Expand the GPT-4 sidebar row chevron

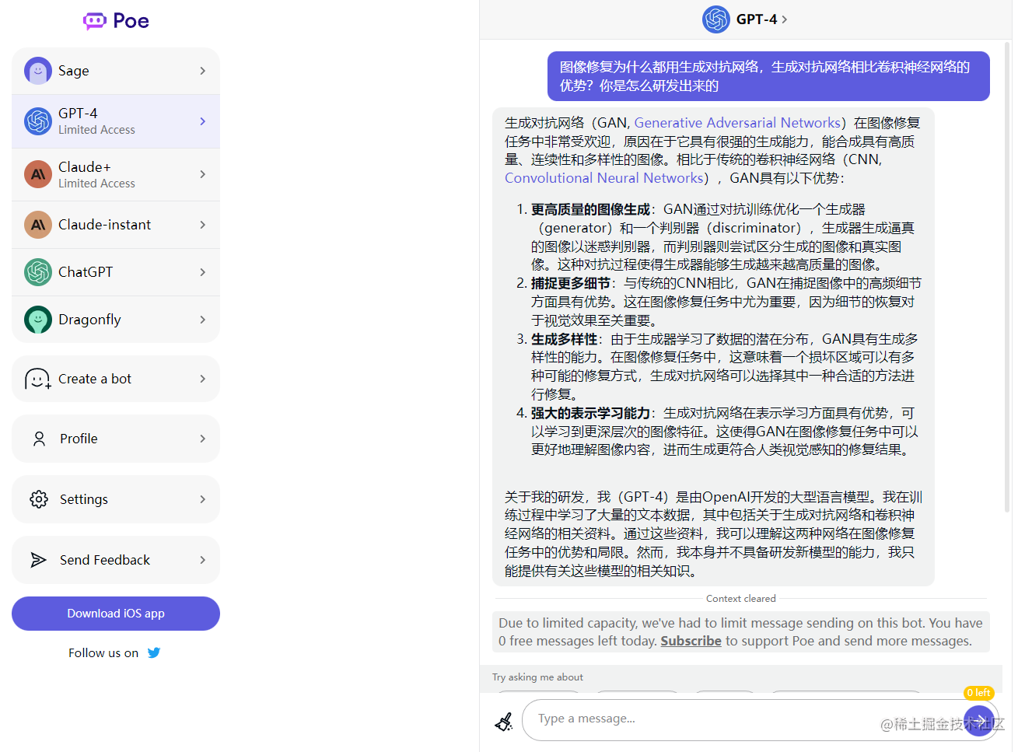203,121
